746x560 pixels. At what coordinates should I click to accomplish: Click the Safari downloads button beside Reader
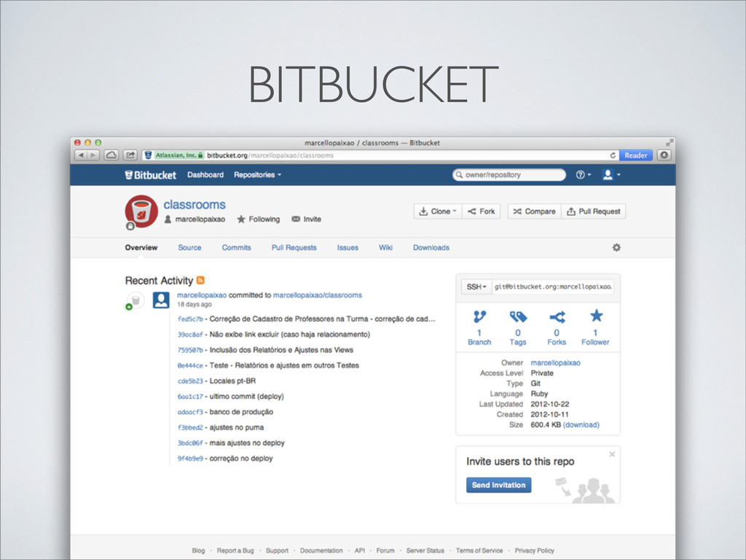[x=664, y=155]
